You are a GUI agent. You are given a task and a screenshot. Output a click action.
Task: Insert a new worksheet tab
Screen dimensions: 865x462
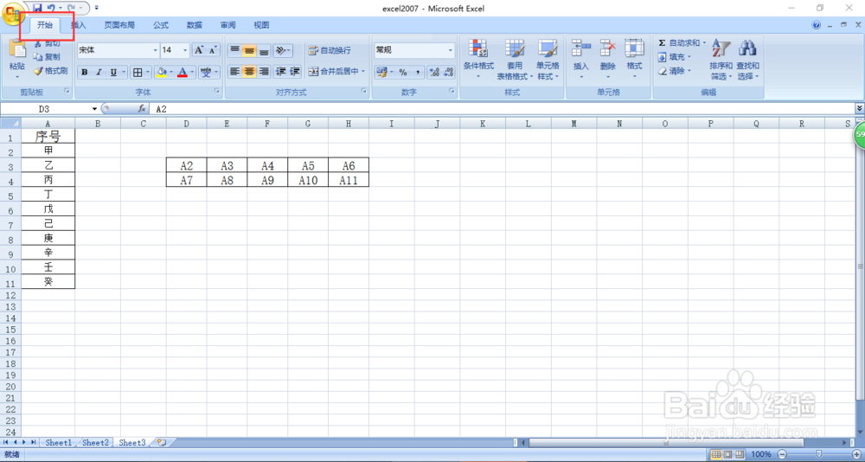coord(163,443)
